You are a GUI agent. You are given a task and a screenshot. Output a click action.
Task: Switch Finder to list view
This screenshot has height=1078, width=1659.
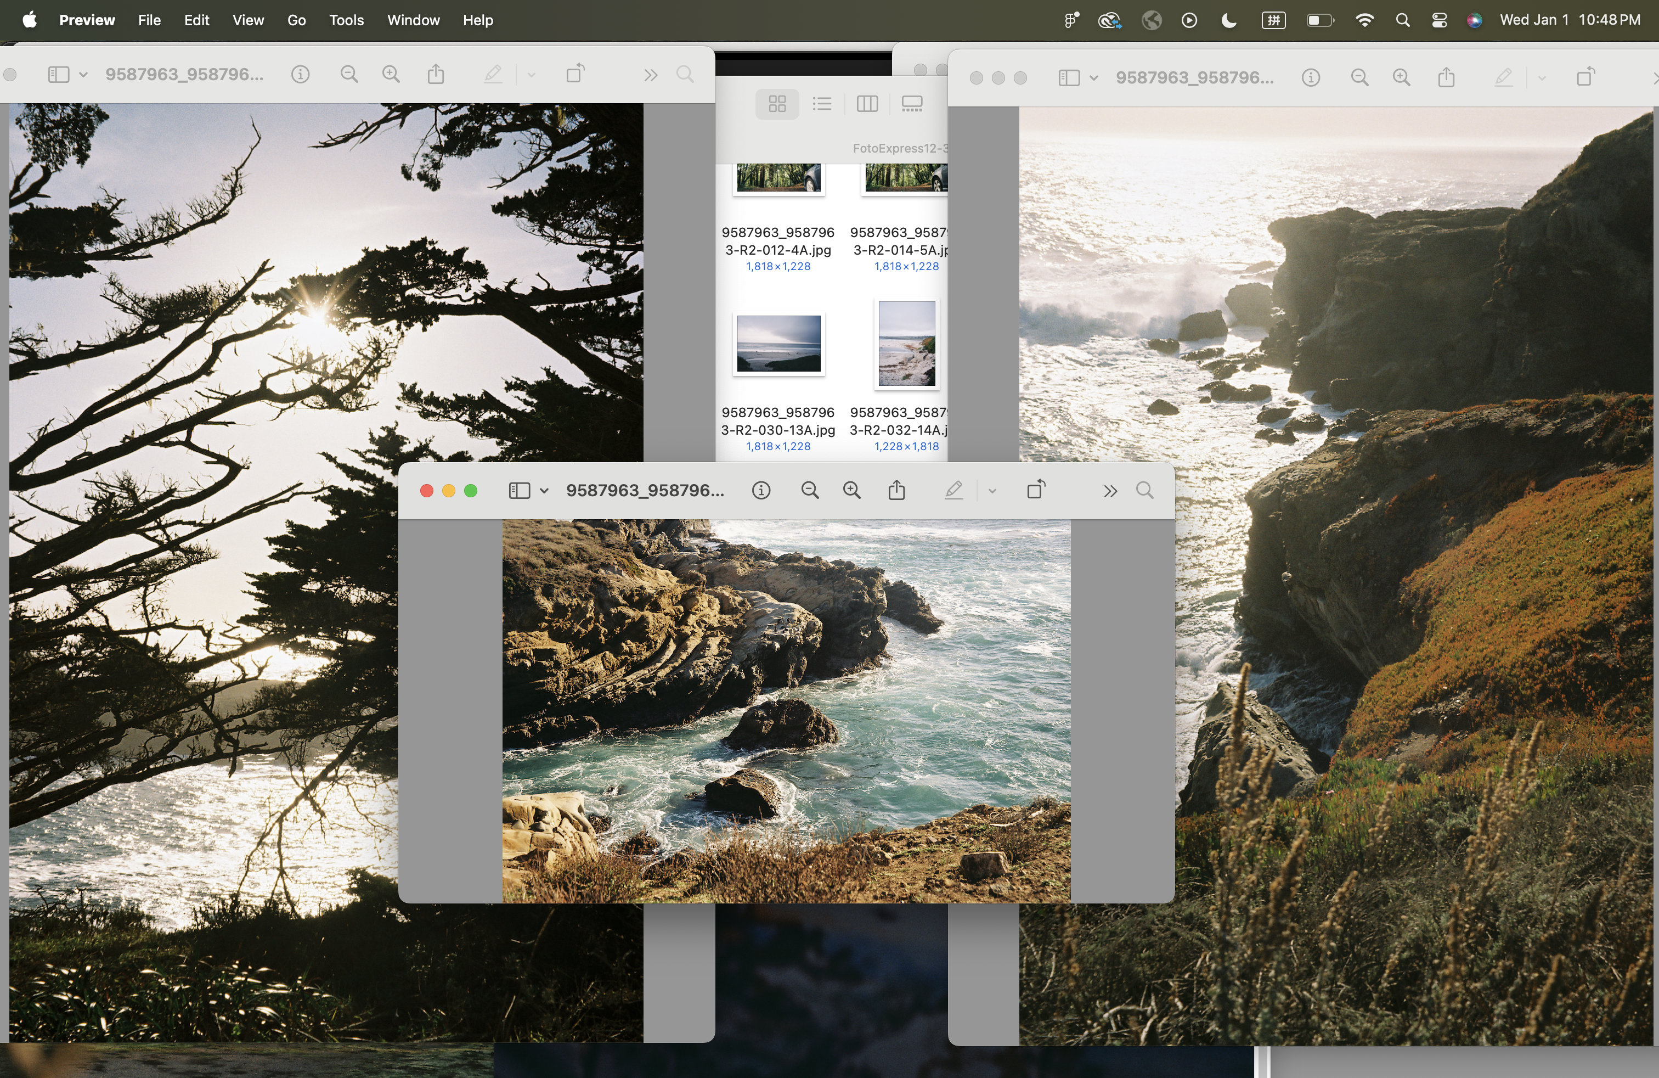(x=822, y=104)
